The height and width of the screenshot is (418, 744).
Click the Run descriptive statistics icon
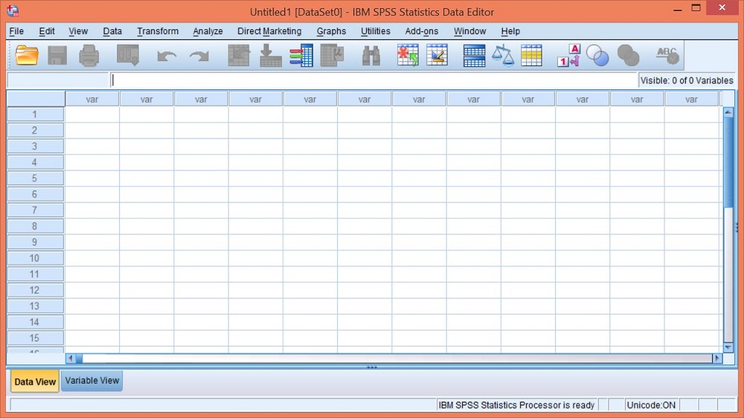click(x=332, y=56)
